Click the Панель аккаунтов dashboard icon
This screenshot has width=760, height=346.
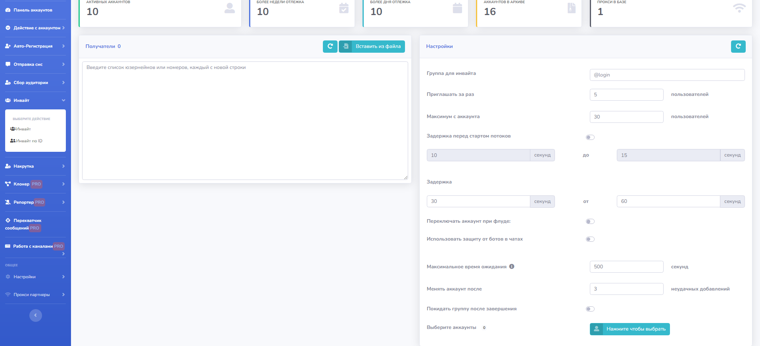tap(8, 10)
